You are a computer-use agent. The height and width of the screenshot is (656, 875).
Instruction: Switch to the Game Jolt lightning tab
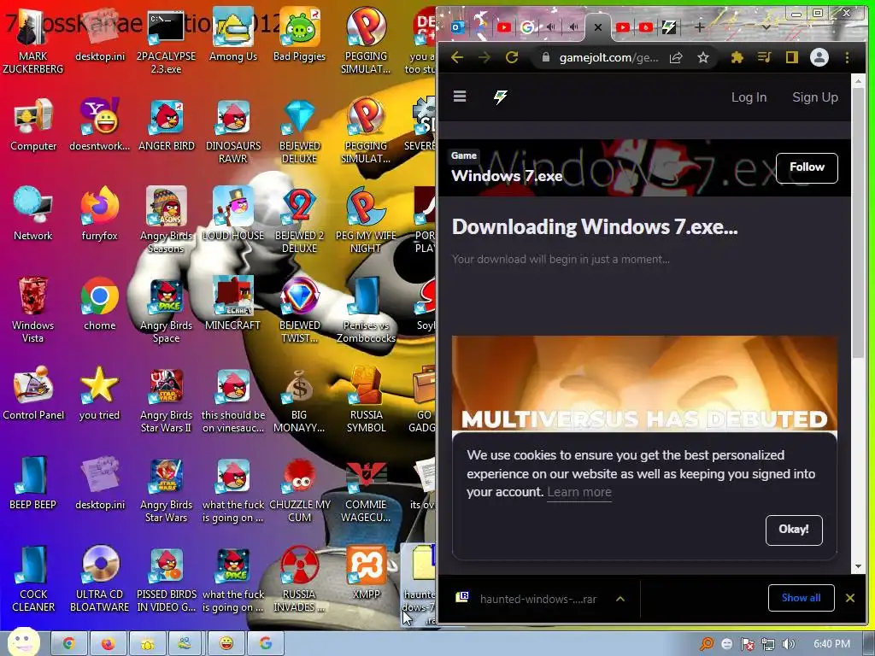pyautogui.click(x=668, y=26)
